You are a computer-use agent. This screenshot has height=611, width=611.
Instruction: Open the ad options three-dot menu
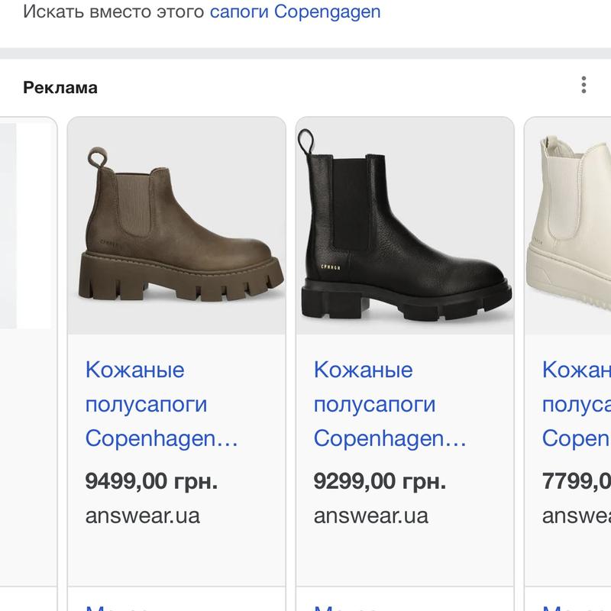(x=584, y=85)
